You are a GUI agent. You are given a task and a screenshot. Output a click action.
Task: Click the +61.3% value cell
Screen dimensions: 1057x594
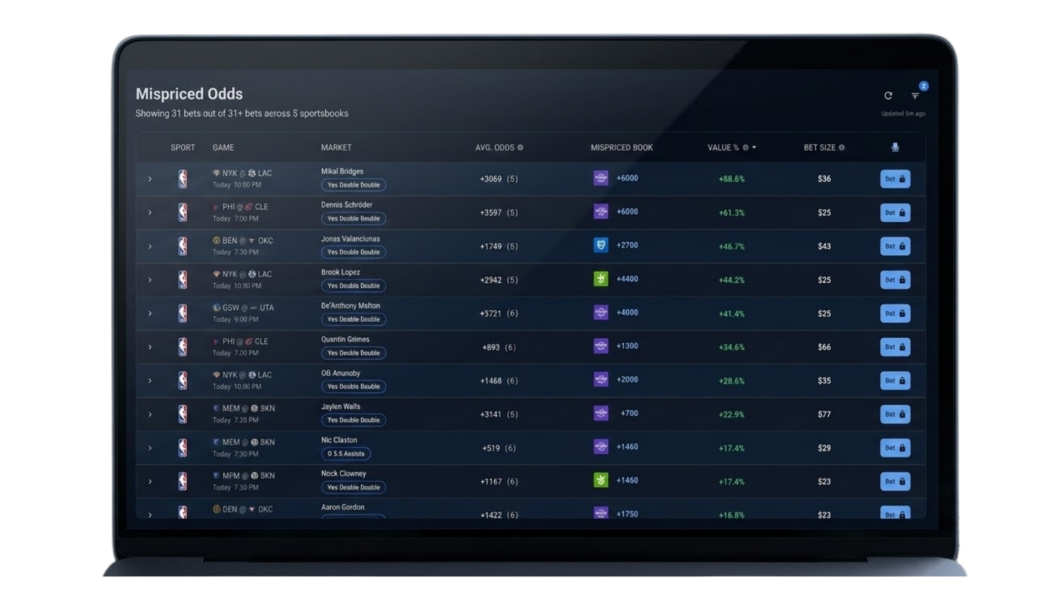(x=732, y=213)
